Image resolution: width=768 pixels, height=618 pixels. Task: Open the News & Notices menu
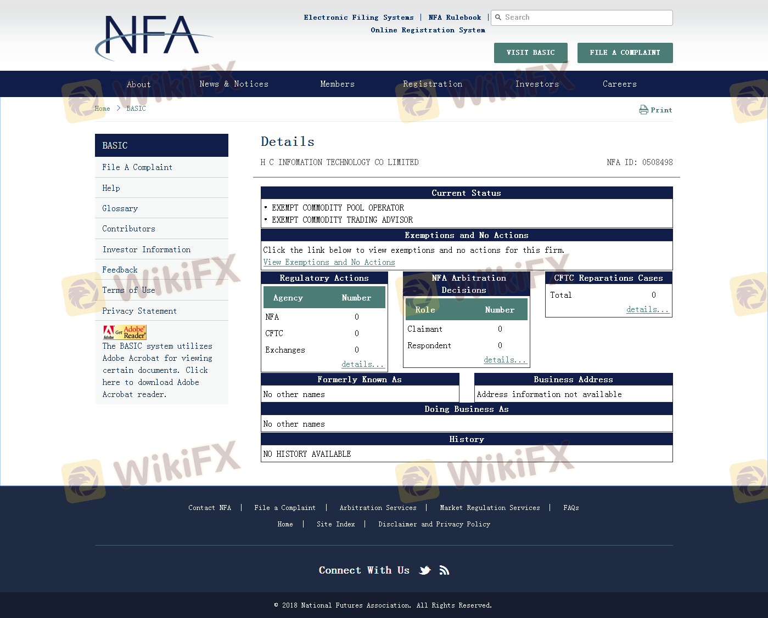tap(234, 84)
